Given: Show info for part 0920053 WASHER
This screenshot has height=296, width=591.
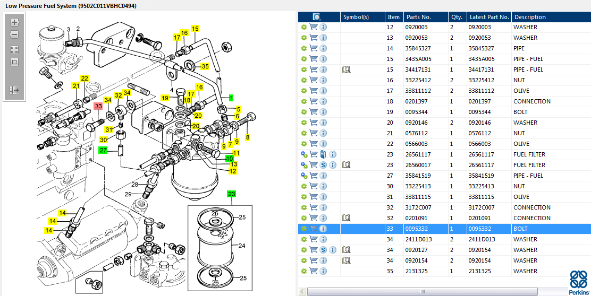Looking at the screenshot, I should (323, 38).
